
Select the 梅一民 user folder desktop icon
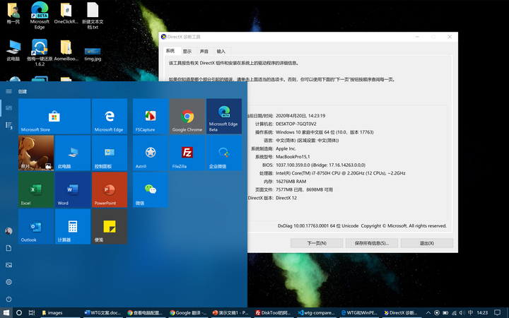[x=13, y=13]
